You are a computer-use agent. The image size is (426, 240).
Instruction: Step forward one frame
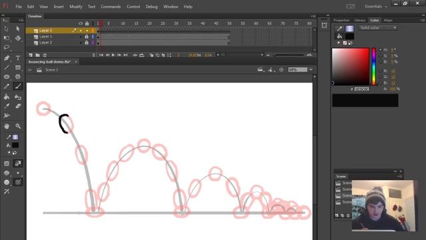(119, 55)
